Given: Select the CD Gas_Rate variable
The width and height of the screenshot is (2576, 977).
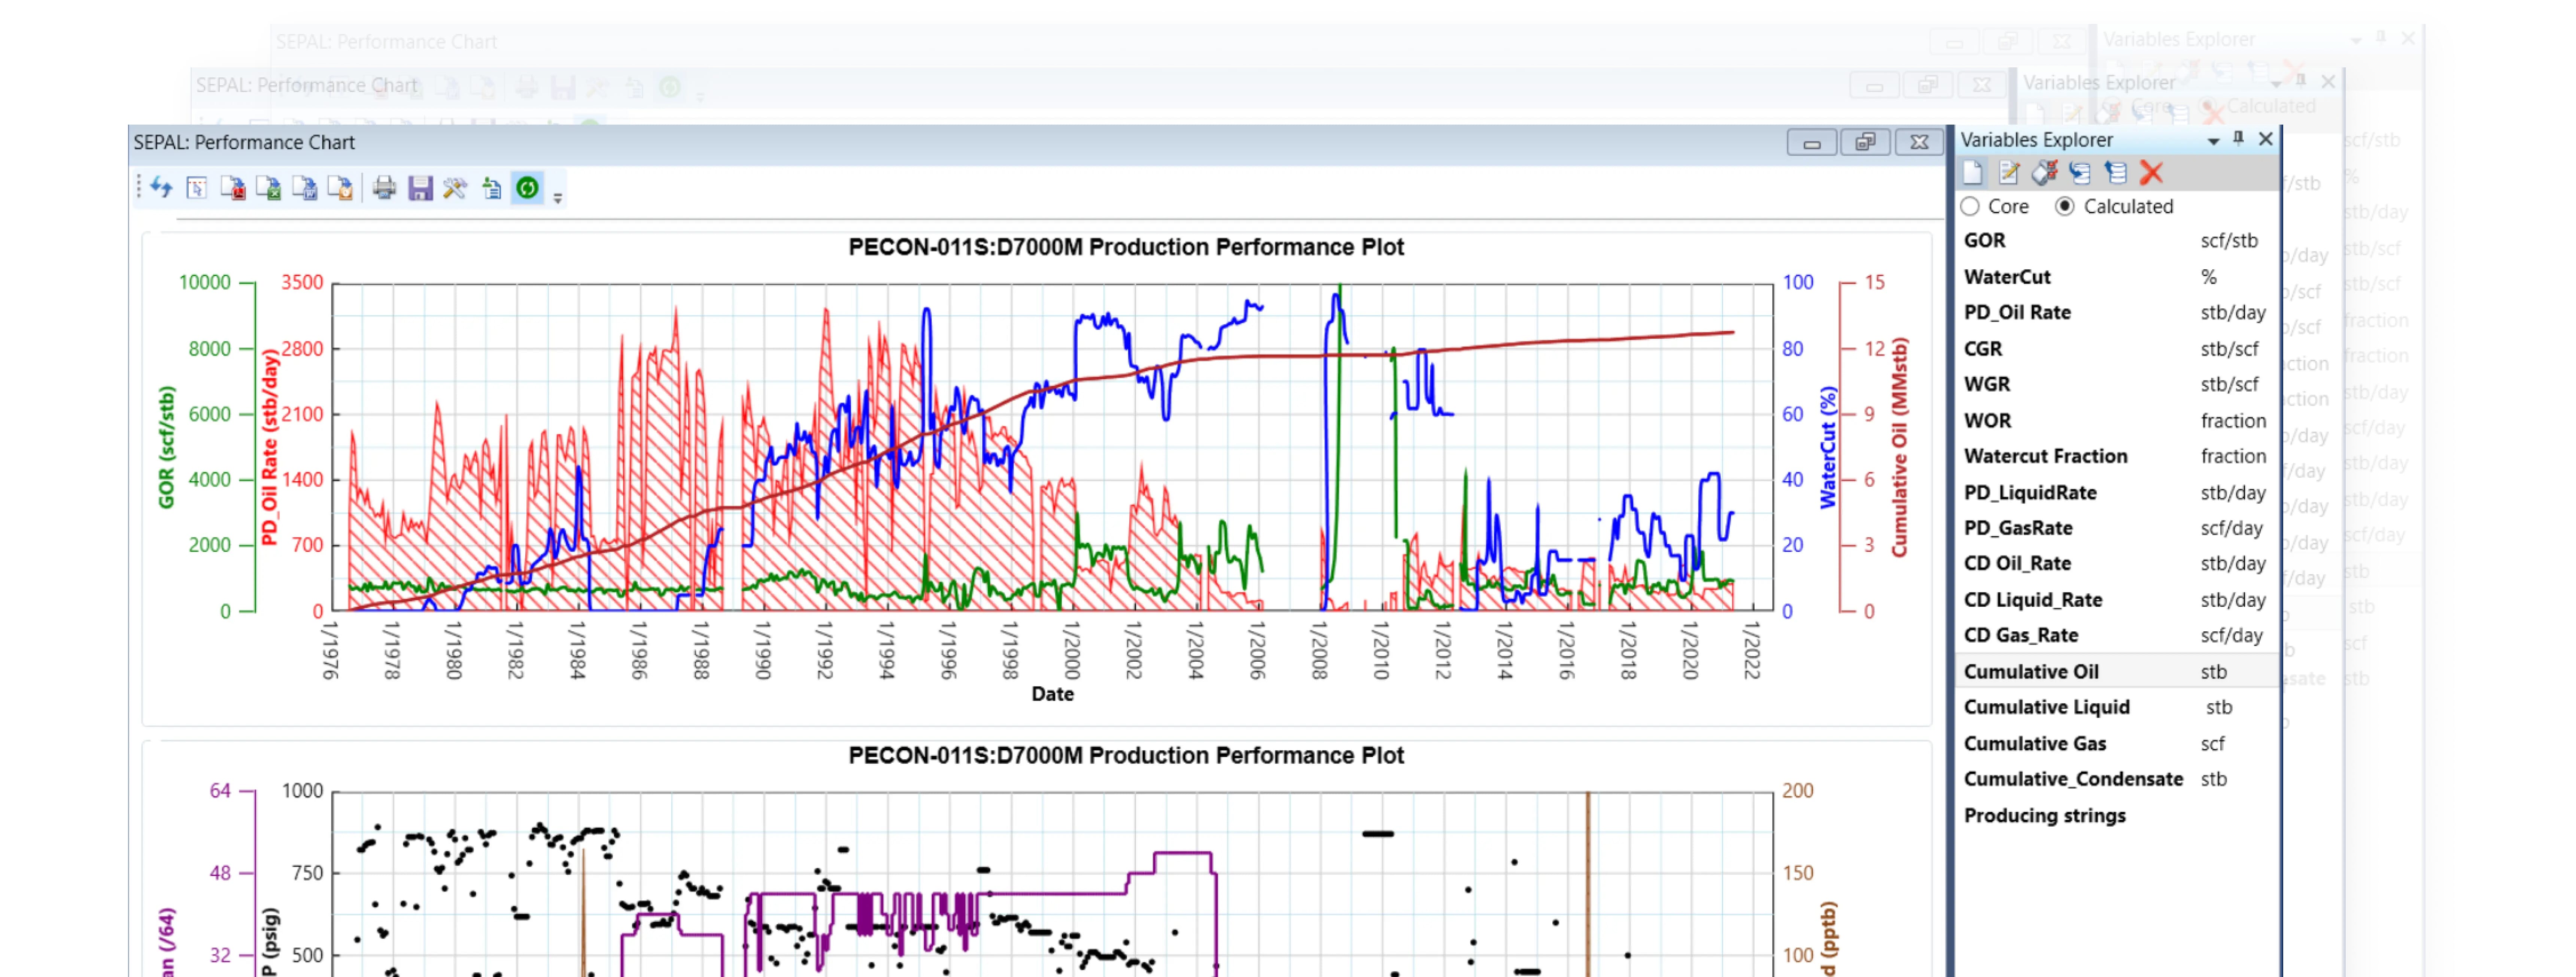Looking at the screenshot, I should click(2117, 635).
